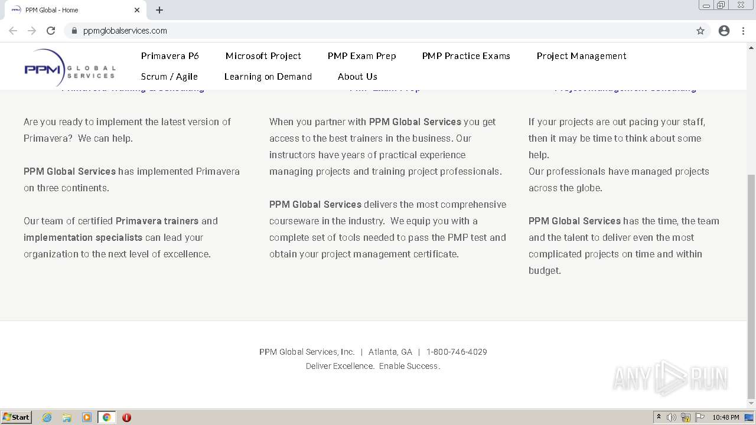Reload the page with the refresh icon

[51, 31]
